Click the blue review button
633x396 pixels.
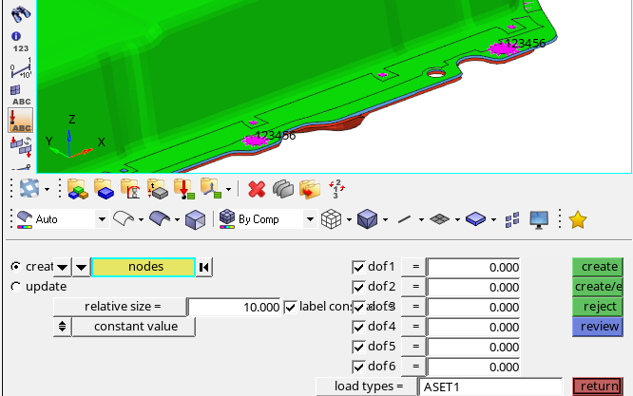click(598, 327)
